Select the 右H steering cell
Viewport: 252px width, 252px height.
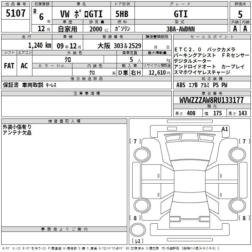[x=136, y=73]
